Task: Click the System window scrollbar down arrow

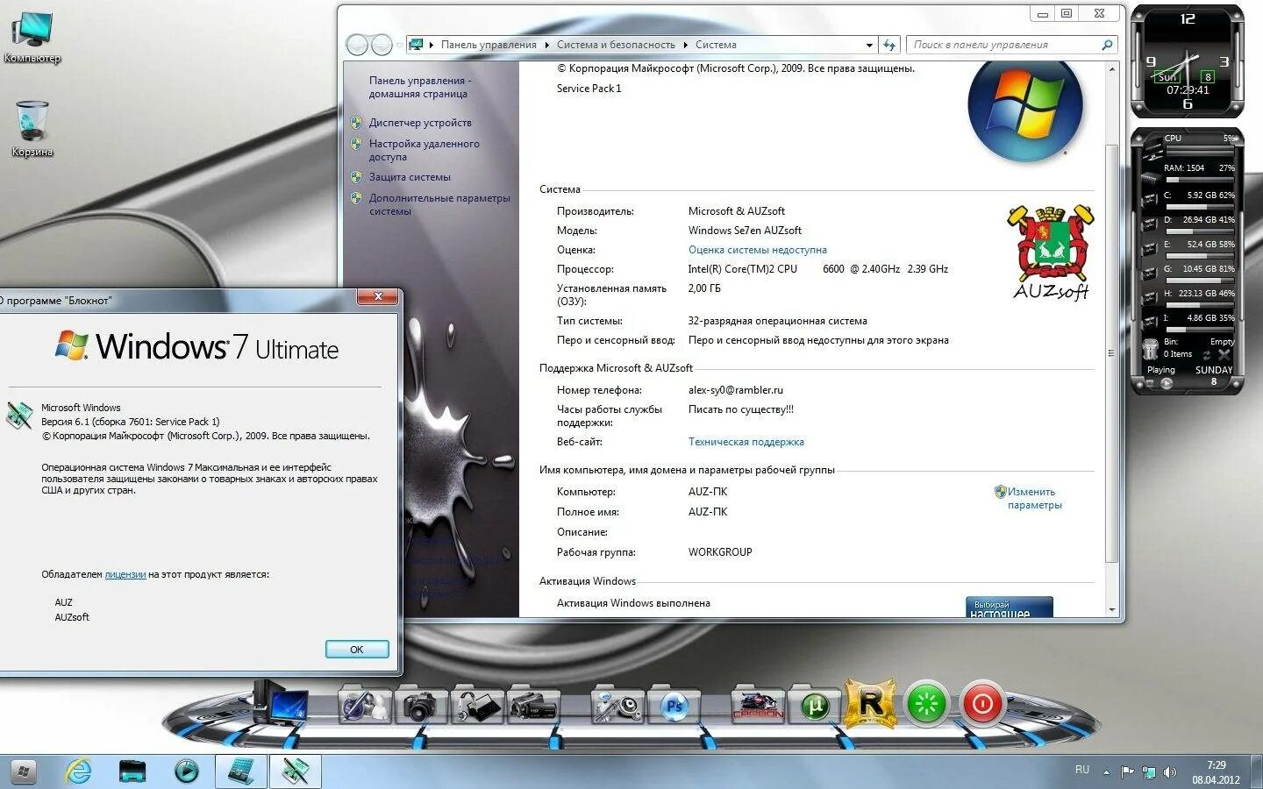Action: (x=1112, y=610)
